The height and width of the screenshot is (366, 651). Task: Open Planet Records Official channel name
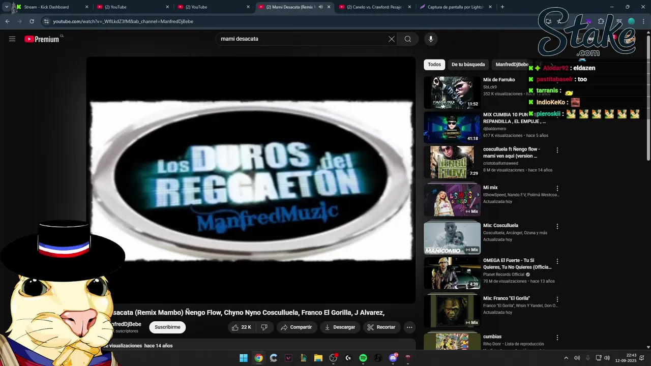[504, 274]
